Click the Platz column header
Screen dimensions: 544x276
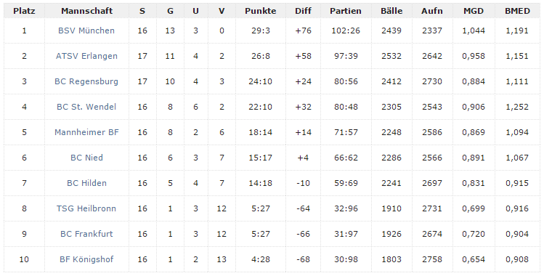click(24, 11)
